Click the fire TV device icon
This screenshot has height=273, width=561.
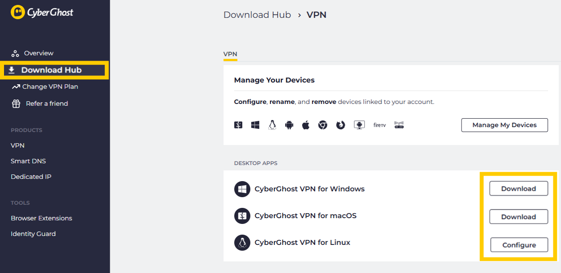(x=379, y=125)
